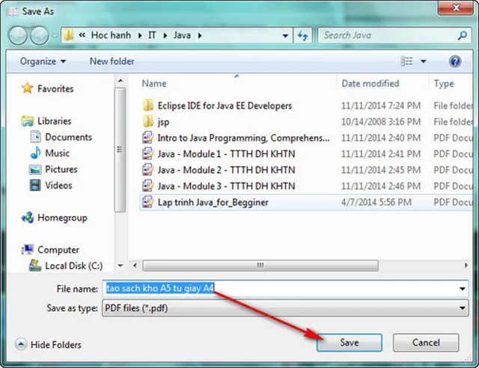This screenshot has width=479, height=368.
Task: Click the folder icon in the address bar
Action: pos(68,35)
